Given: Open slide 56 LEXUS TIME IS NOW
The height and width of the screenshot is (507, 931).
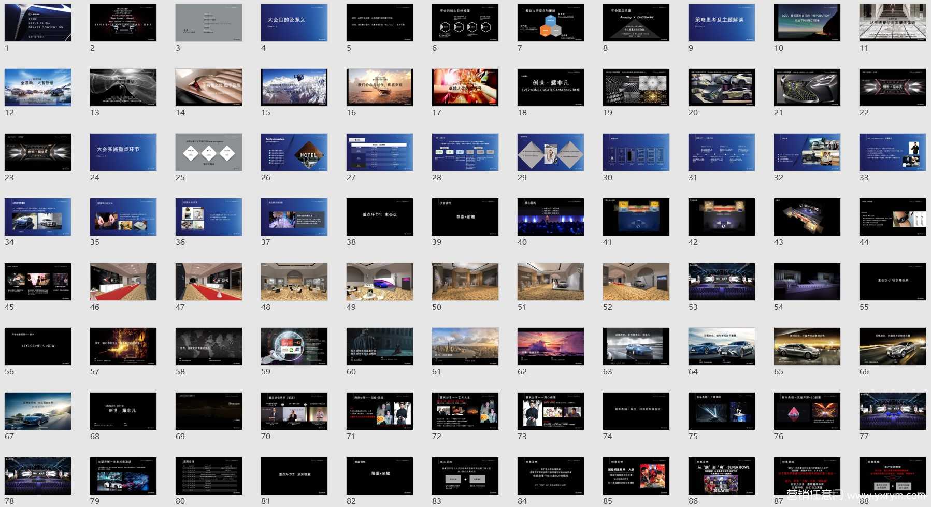Looking at the screenshot, I should tap(38, 346).
